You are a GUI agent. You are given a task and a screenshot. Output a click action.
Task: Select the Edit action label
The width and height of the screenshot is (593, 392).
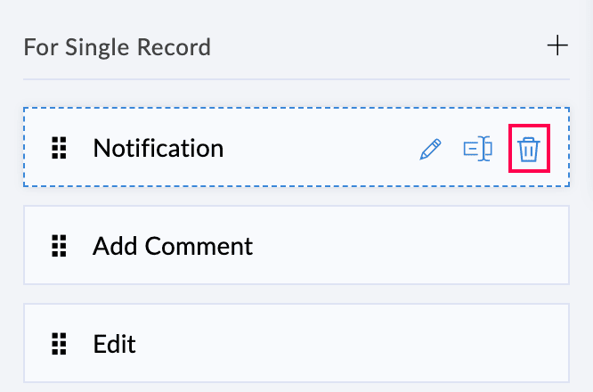114,343
